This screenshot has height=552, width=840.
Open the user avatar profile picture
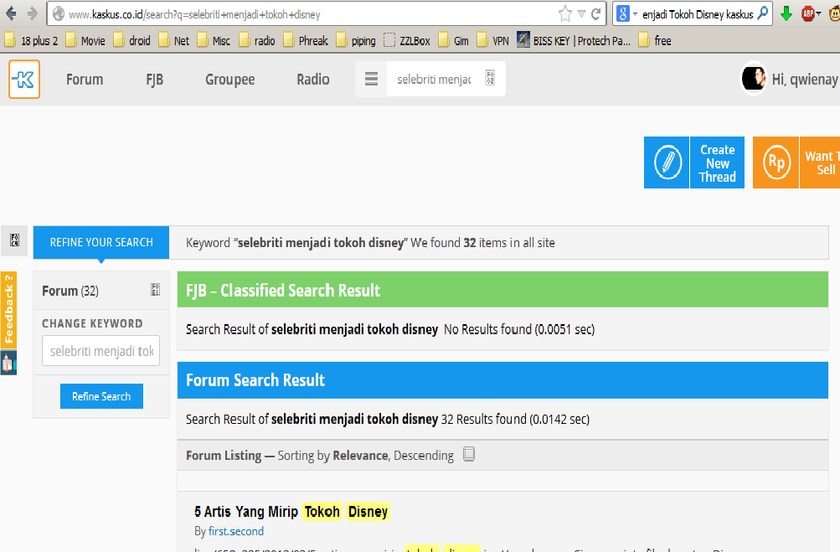tap(753, 78)
